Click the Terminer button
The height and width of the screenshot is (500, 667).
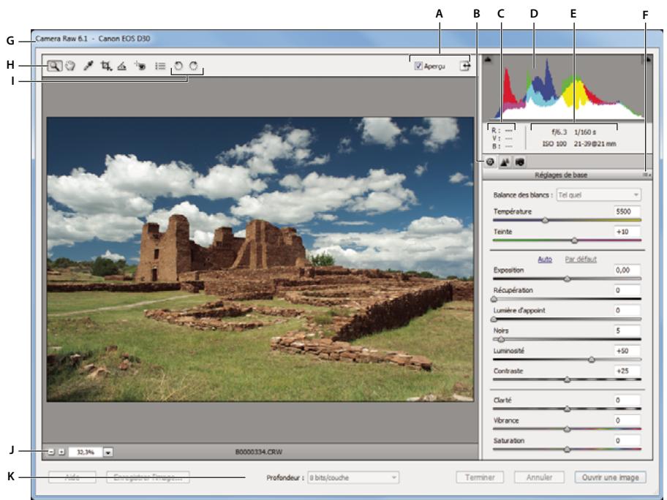click(480, 477)
